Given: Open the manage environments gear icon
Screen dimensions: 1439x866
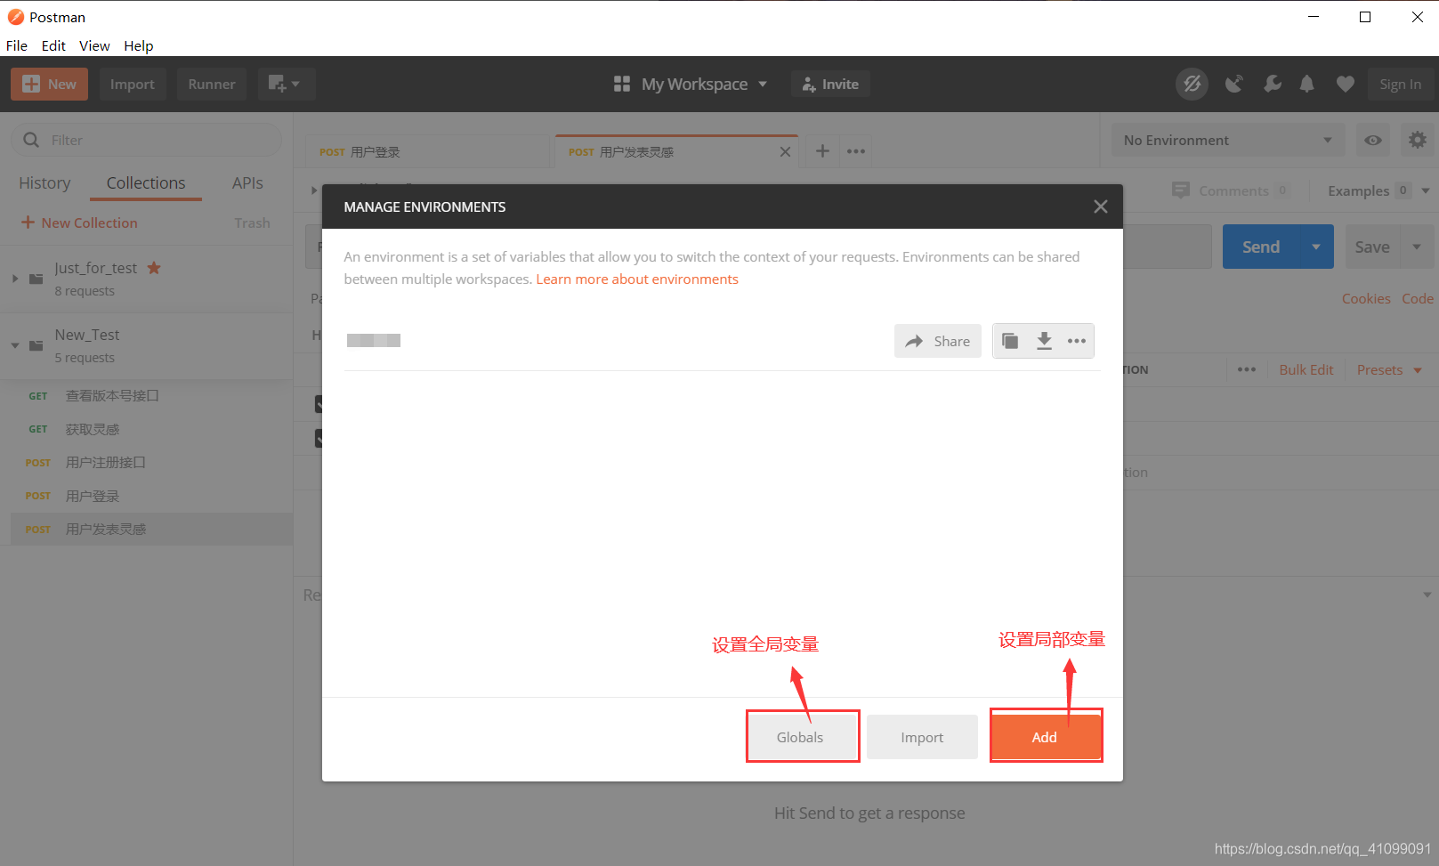Looking at the screenshot, I should pos(1417,140).
